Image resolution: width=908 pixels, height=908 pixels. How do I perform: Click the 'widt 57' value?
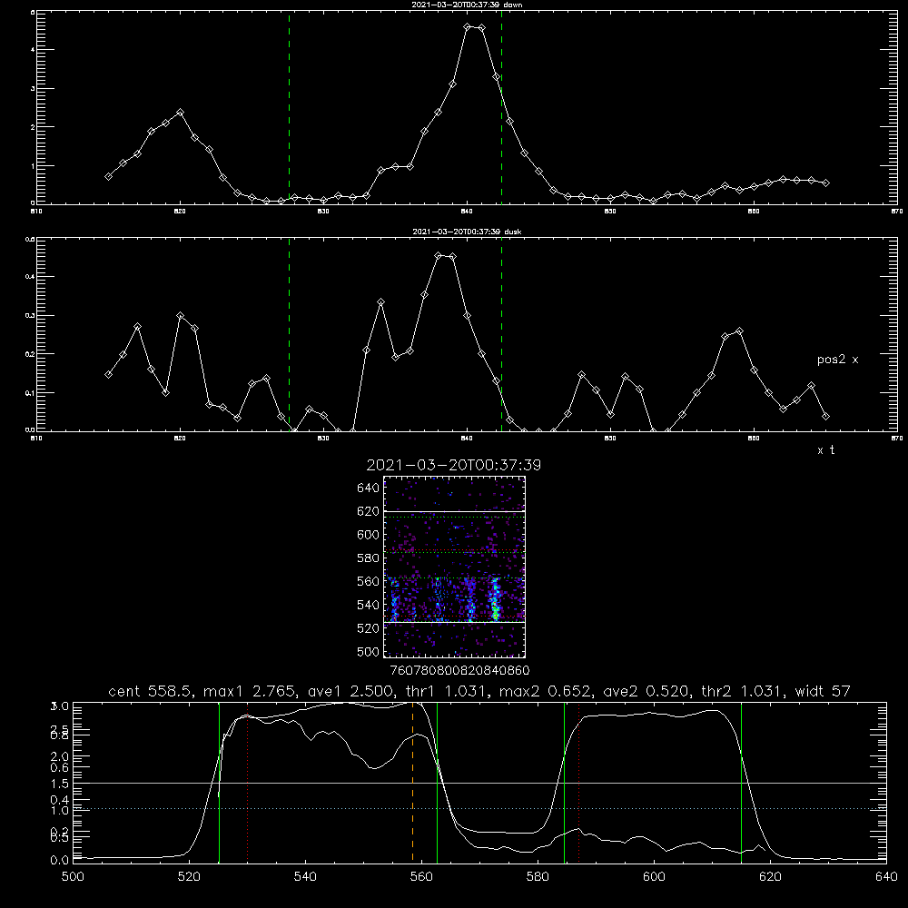[x=823, y=691]
